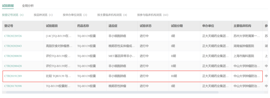Click 非小细胞肺癌 in row CTR20220526
Viewport: 270px width, 98px height.
point(117,36)
